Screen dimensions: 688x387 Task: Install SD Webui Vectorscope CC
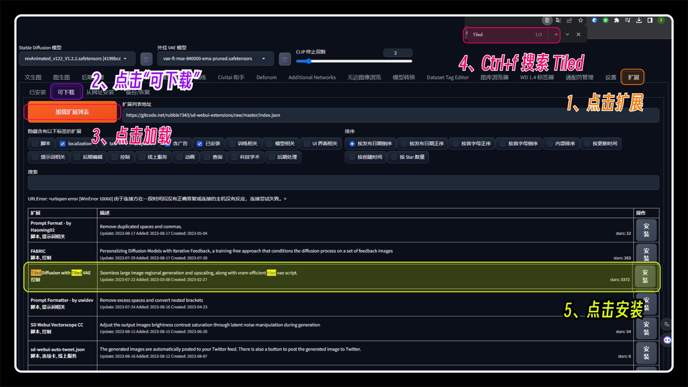click(x=646, y=328)
